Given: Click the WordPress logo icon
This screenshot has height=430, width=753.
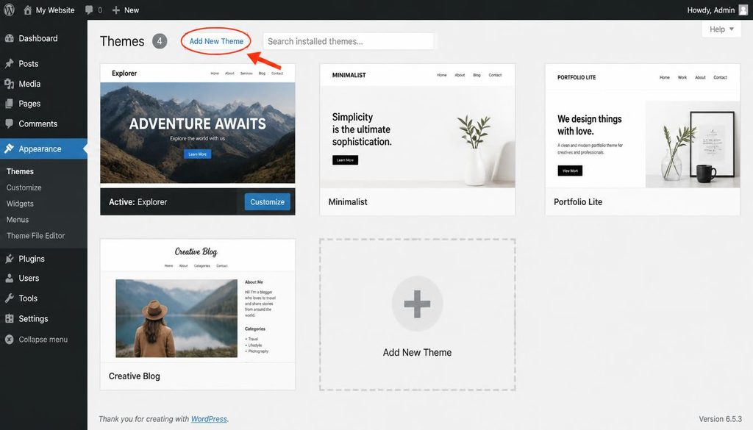Looking at the screenshot, I should (9, 10).
